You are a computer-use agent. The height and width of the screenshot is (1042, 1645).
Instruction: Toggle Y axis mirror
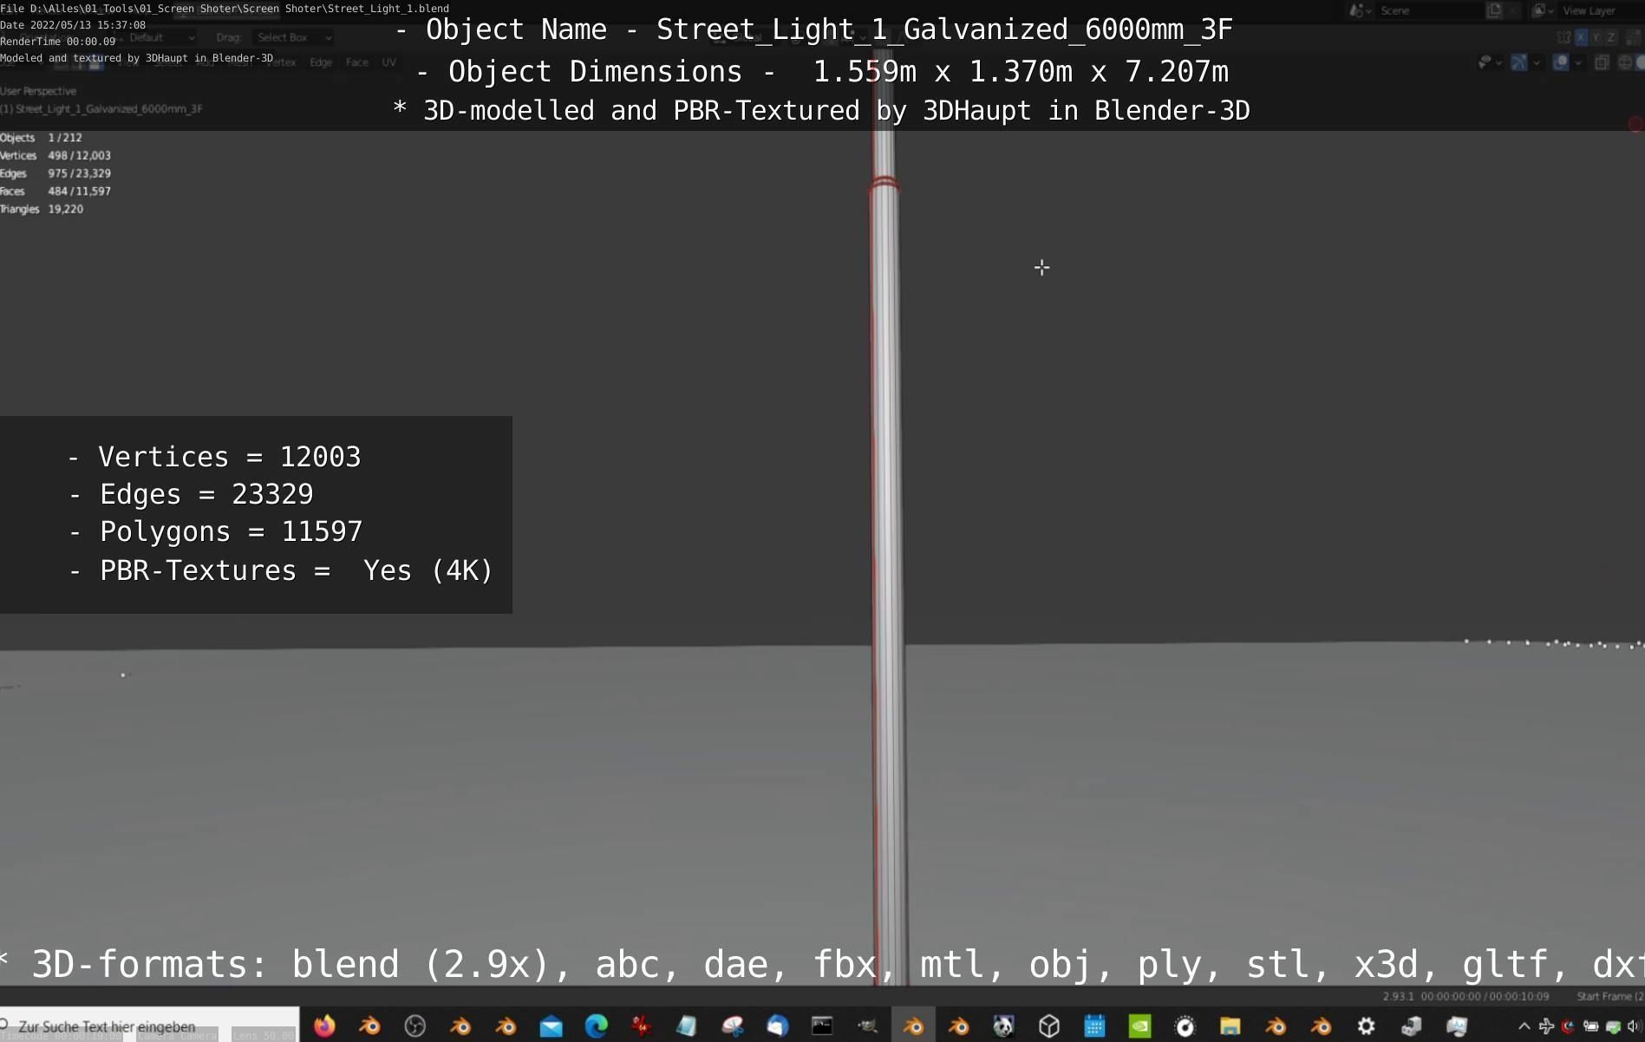click(1596, 37)
